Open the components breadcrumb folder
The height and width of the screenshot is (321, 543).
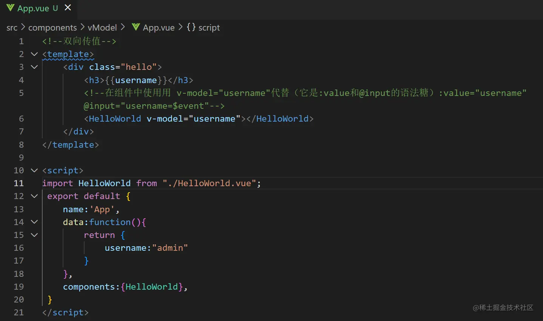52,28
